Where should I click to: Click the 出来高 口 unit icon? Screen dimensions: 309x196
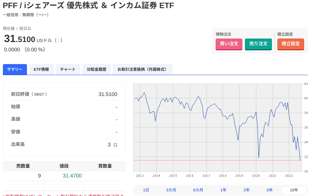[115, 145]
